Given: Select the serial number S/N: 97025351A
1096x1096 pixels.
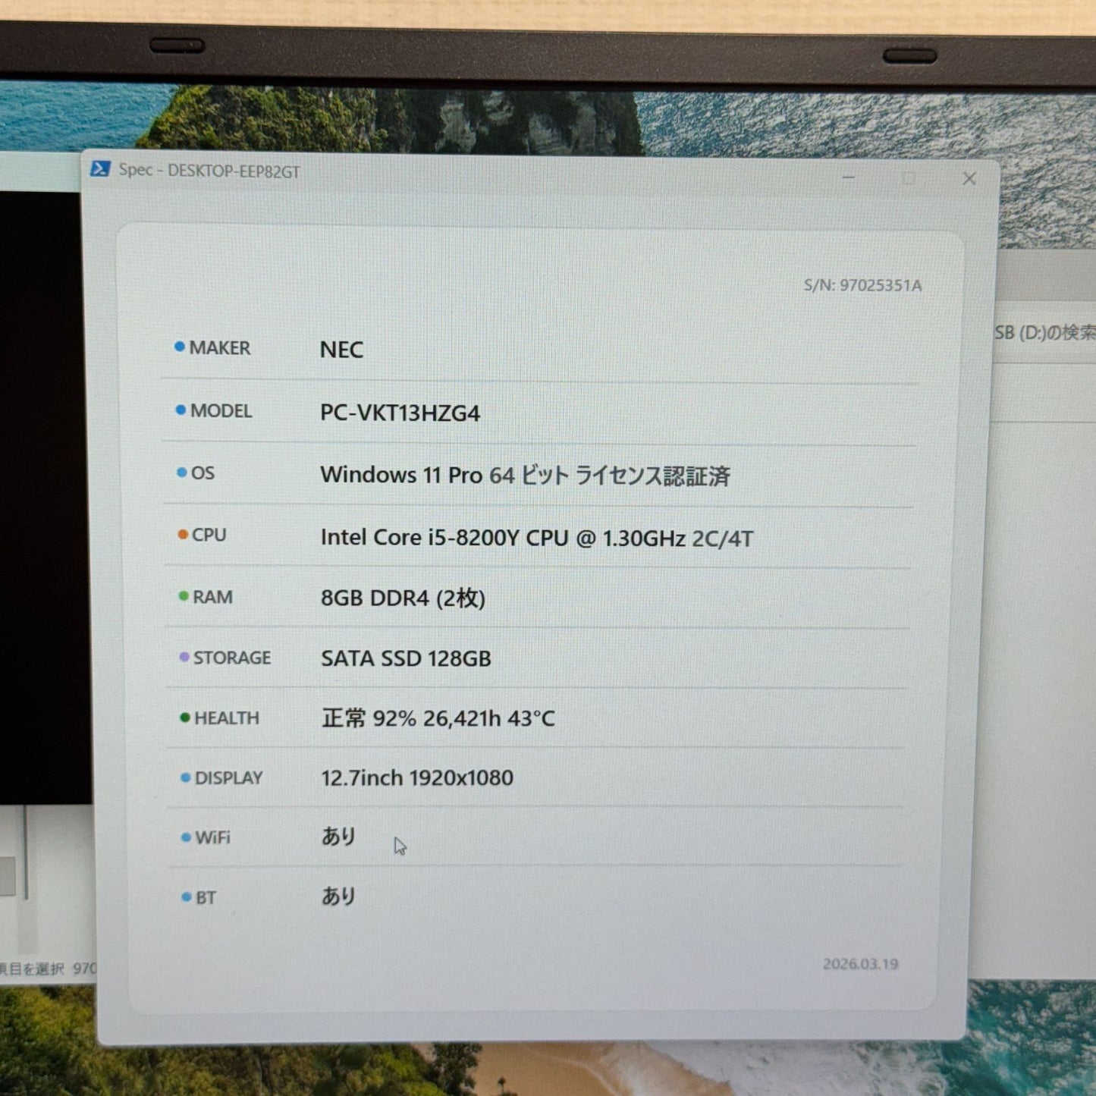Looking at the screenshot, I should 863,285.
